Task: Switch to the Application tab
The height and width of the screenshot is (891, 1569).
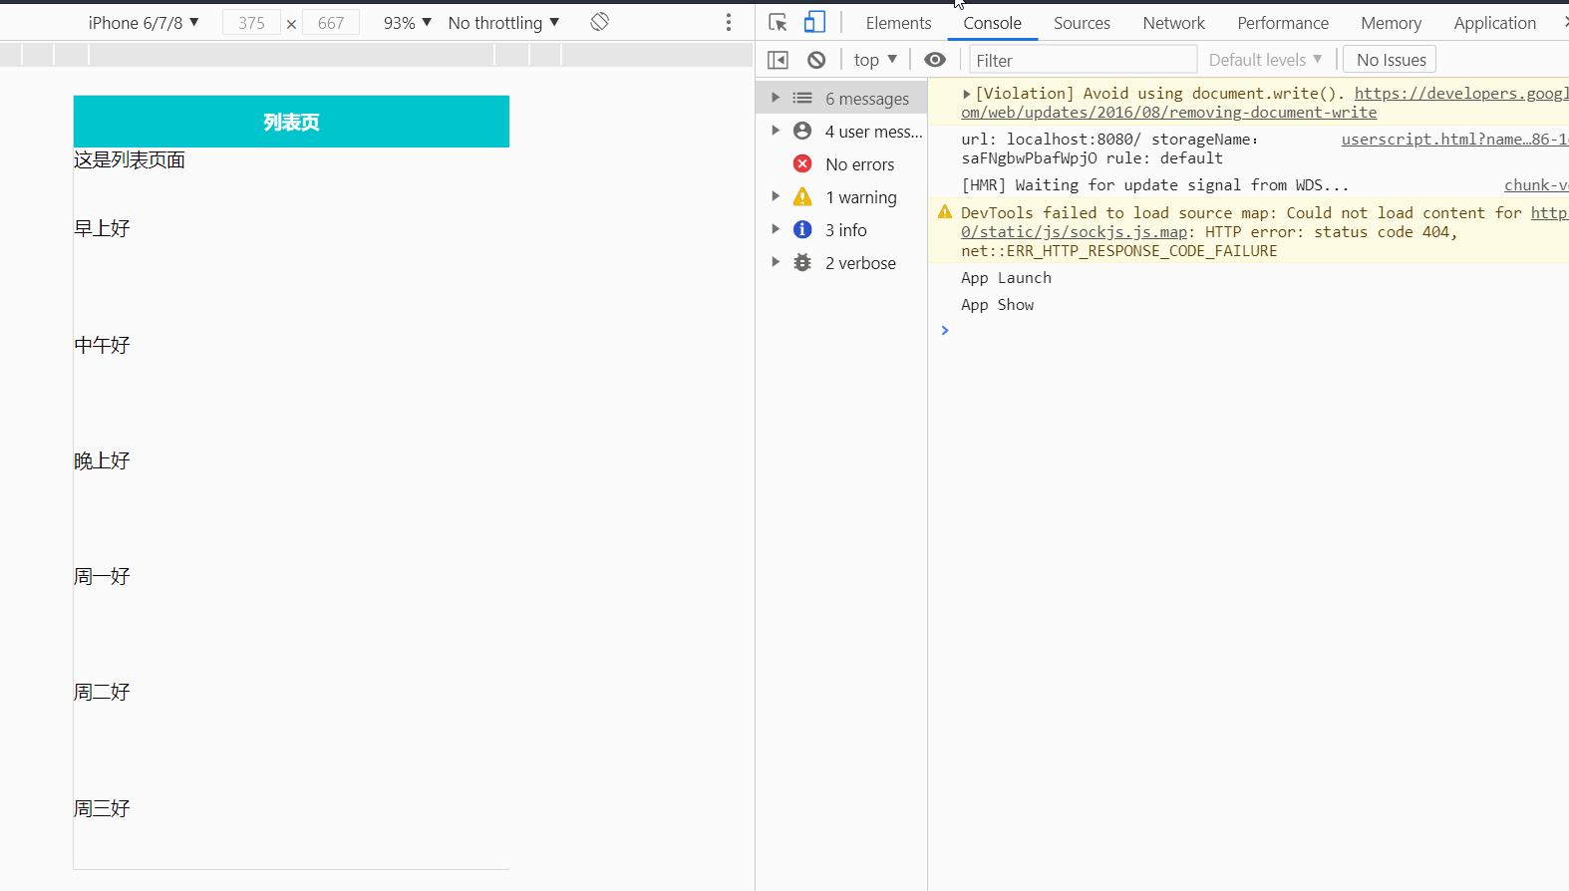Action: pyautogui.click(x=1494, y=22)
